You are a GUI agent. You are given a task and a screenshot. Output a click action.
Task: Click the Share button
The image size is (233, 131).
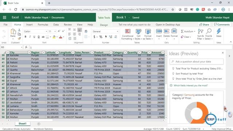(x=204, y=25)
